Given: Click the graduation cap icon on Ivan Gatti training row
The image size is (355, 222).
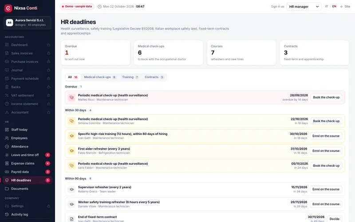Looking at the screenshot, I should tap(71, 136).
